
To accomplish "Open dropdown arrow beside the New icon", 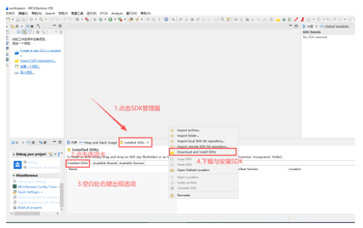I will [x=13, y=20].
